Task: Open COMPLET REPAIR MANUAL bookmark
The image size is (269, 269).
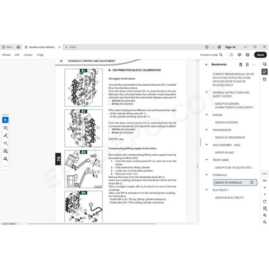Action: [x=233, y=80]
